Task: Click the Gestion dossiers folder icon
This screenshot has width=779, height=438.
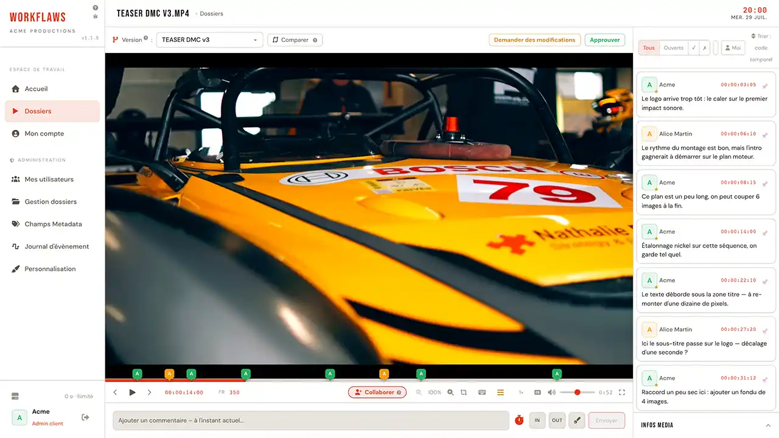Action: tap(16, 202)
